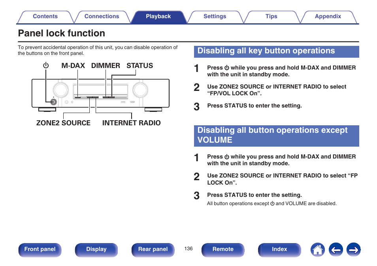Click the INTERNET RADIO label
Image resolution: width=377 pixels, height=266 pixels.
coord(131,123)
